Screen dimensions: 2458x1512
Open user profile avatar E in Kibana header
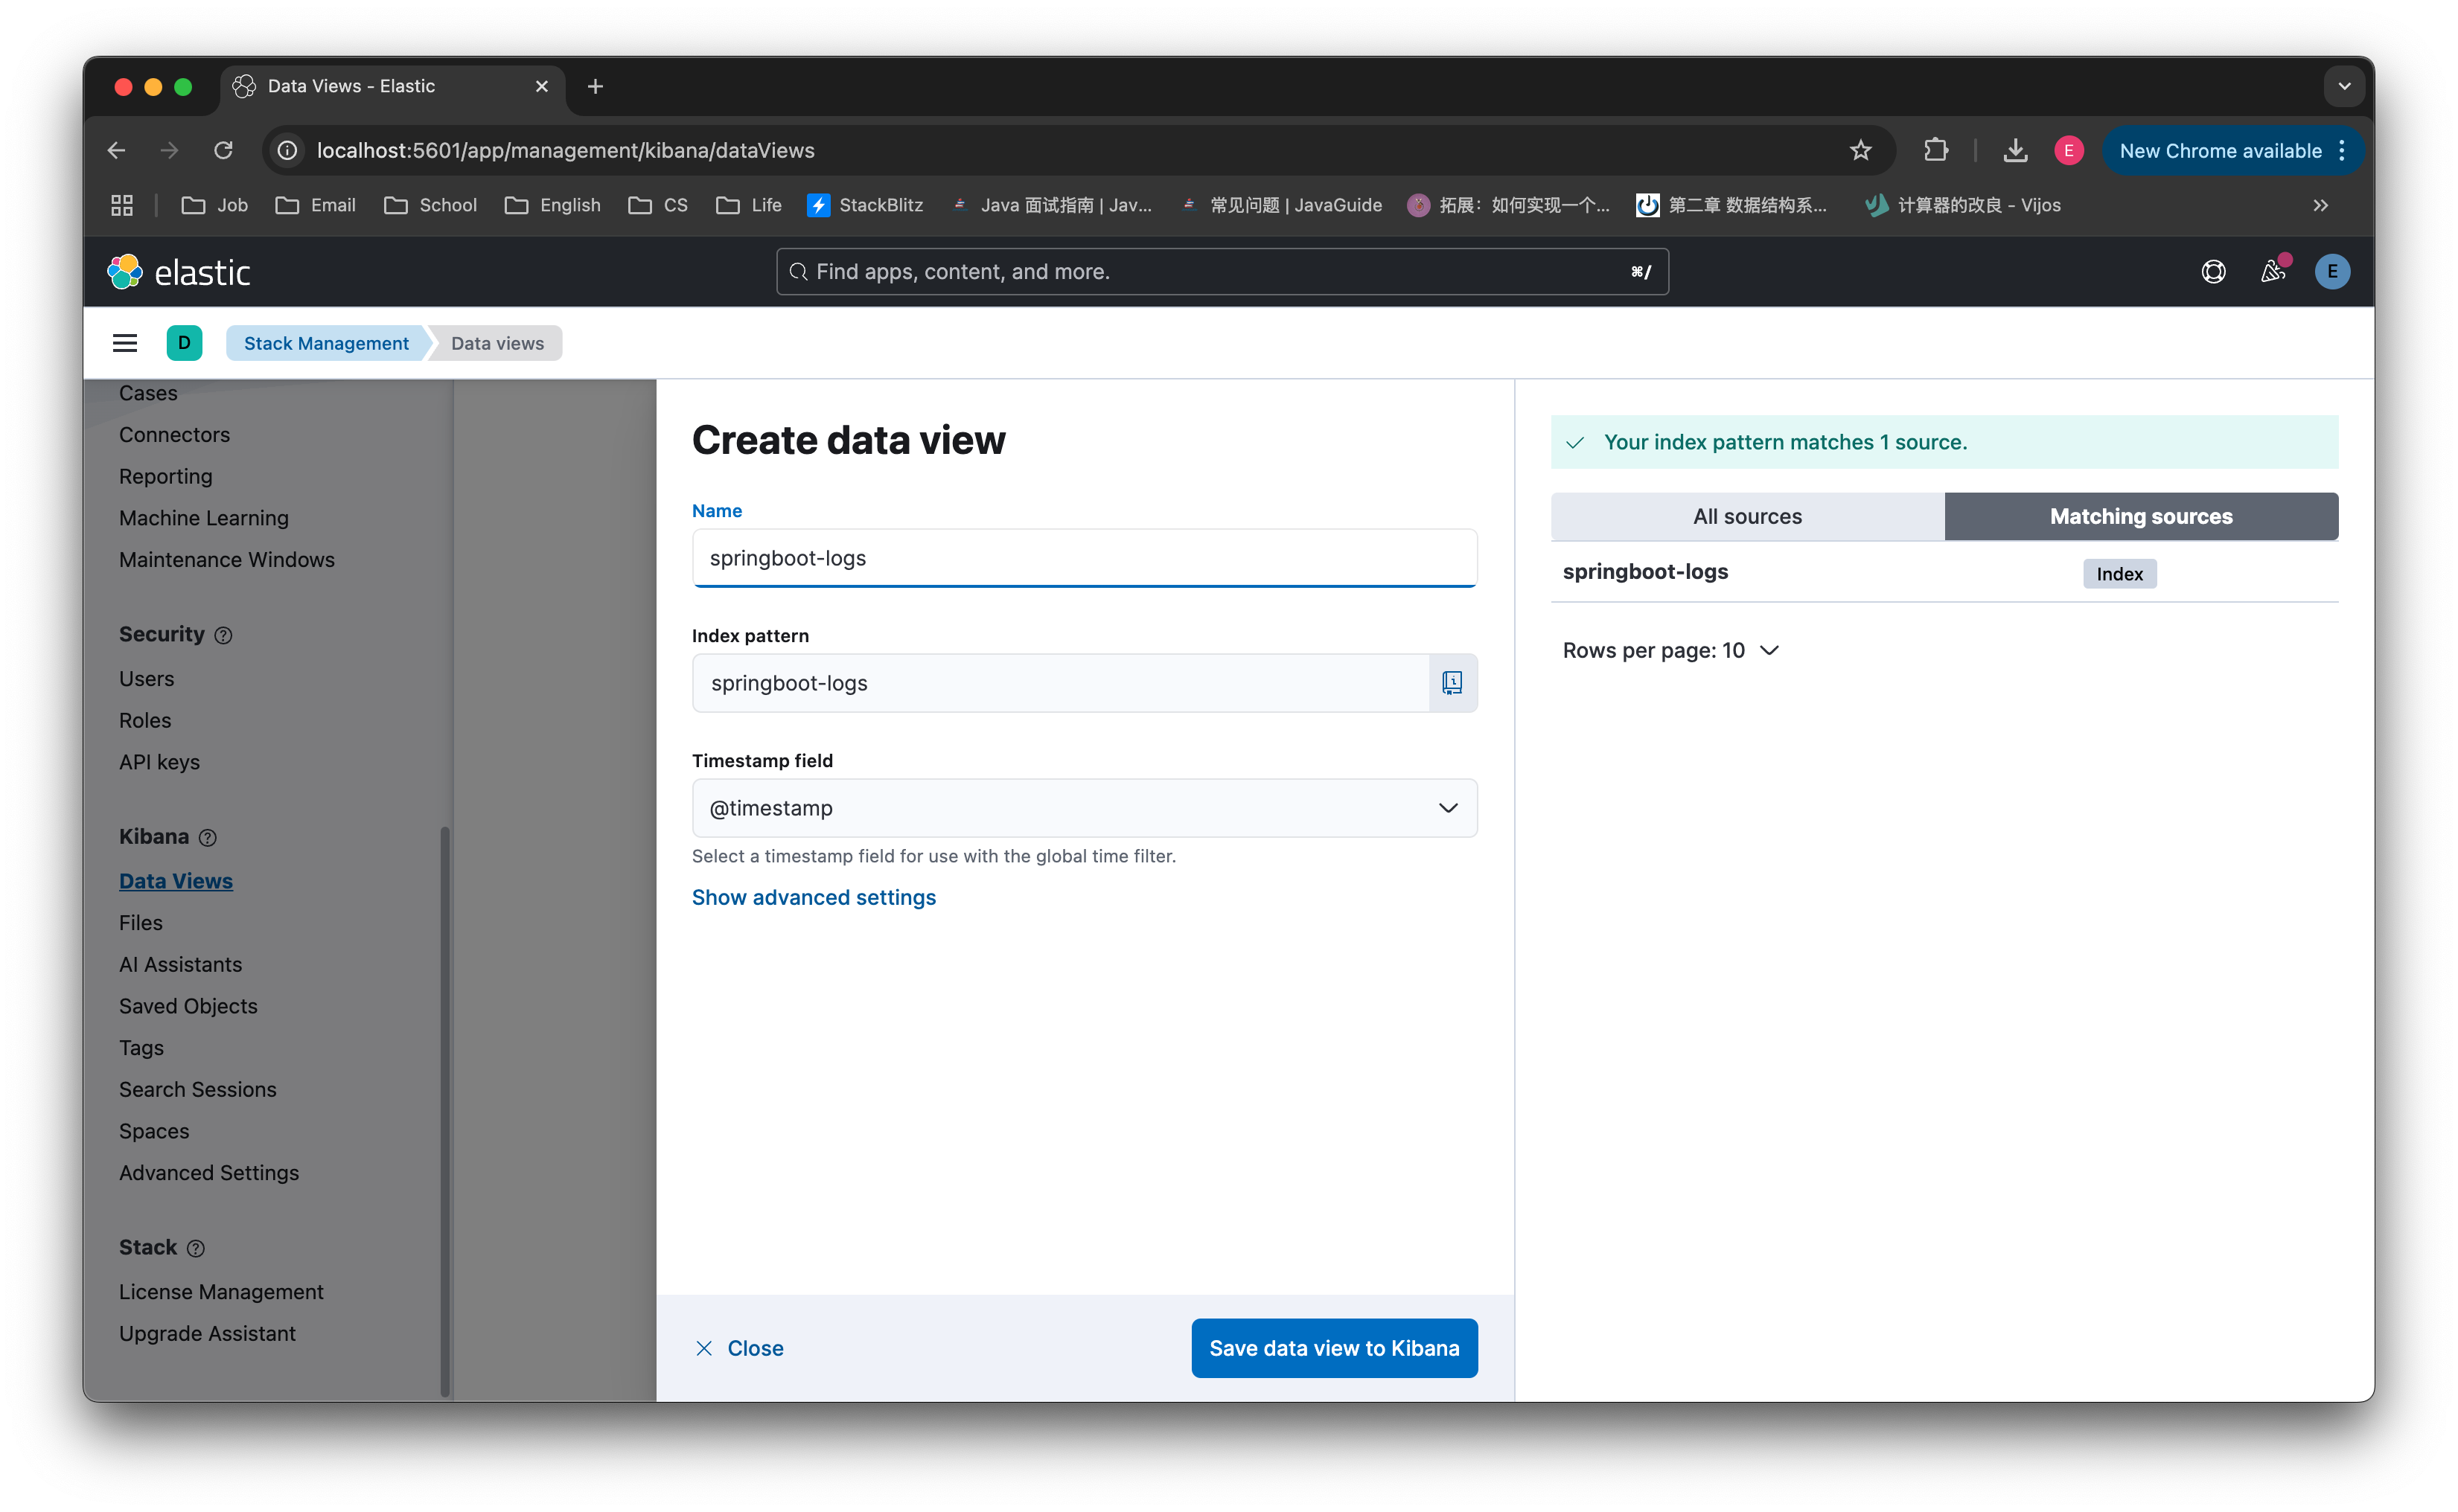[2332, 272]
